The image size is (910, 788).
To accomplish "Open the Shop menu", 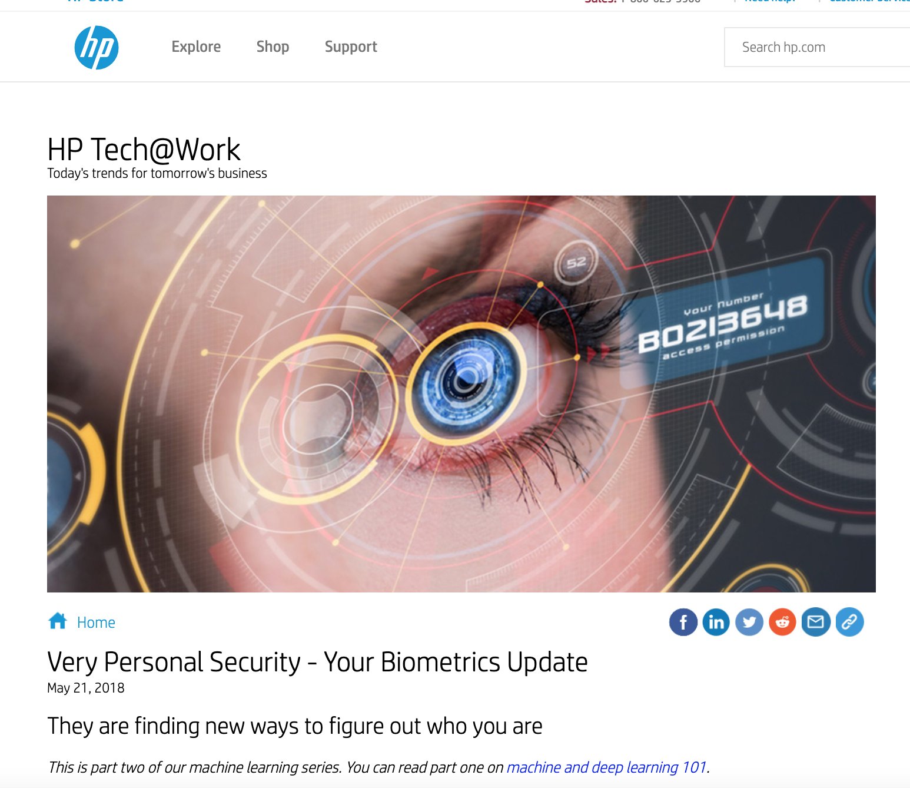I will pyautogui.click(x=273, y=47).
